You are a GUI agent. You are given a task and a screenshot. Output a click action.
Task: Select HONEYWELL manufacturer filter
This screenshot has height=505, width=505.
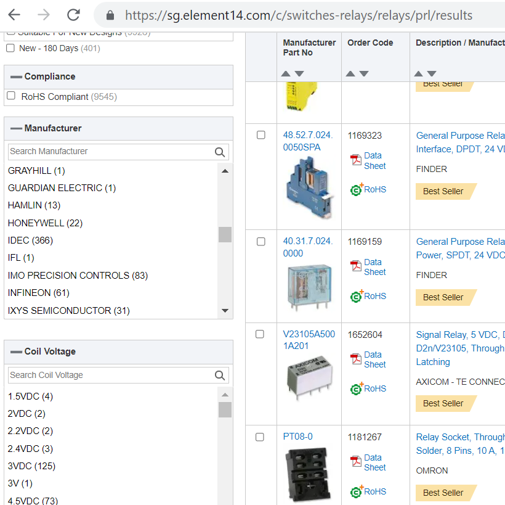(45, 223)
